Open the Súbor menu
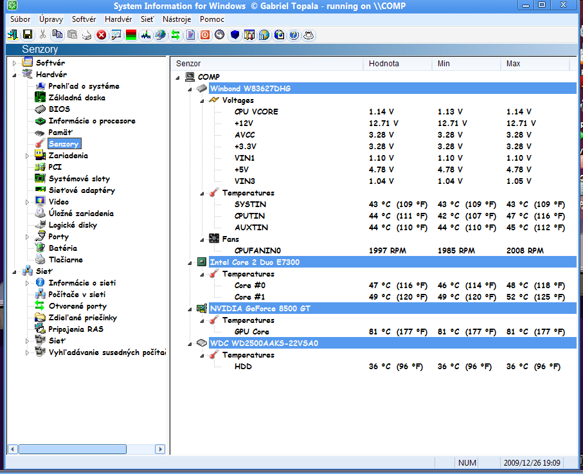The width and height of the screenshot is (583, 474). click(20, 19)
